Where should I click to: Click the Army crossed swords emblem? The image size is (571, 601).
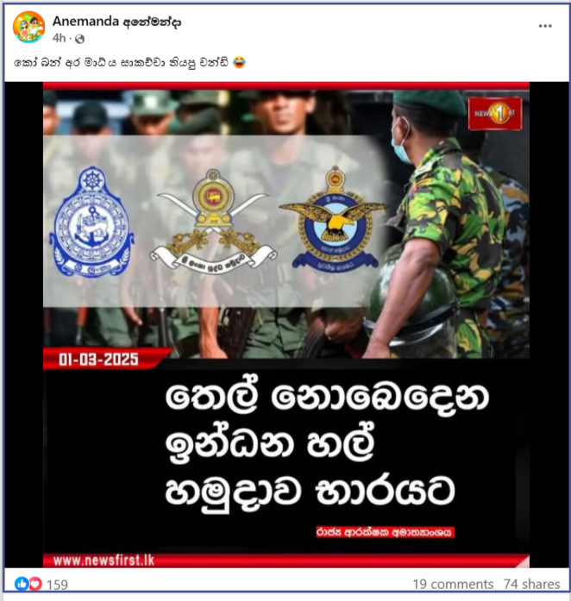coord(213,223)
